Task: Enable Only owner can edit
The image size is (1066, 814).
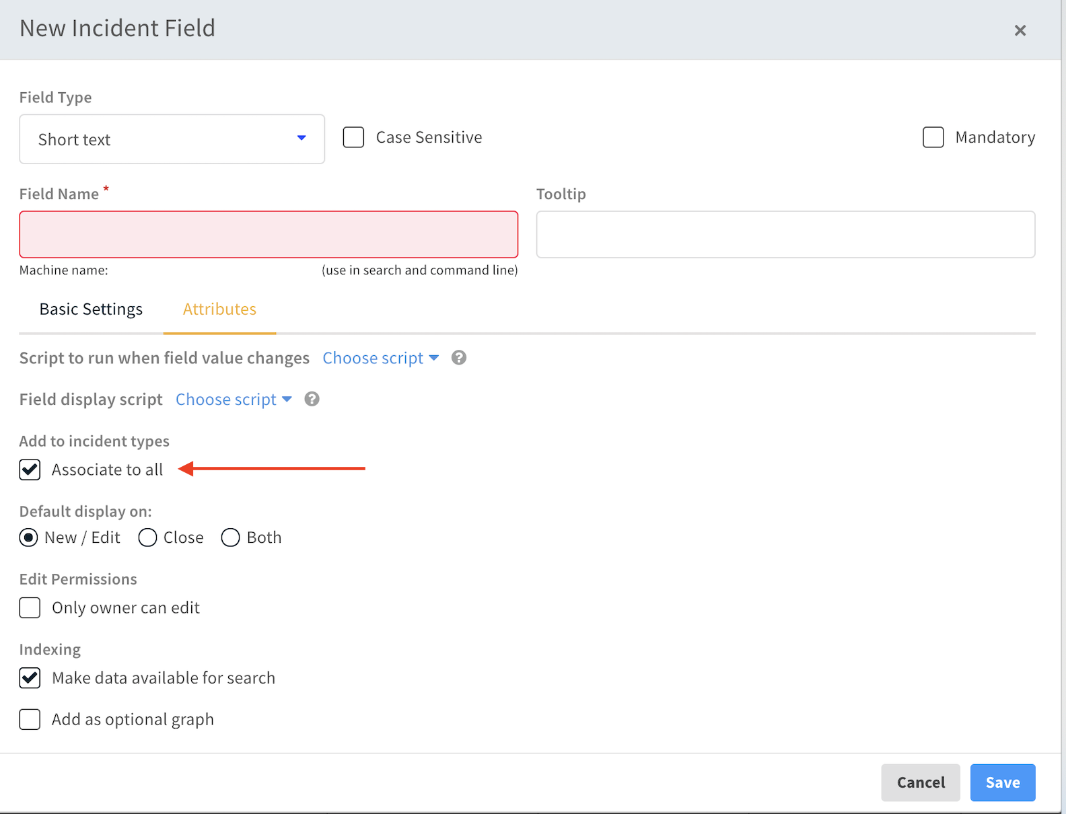Action: (x=30, y=607)
